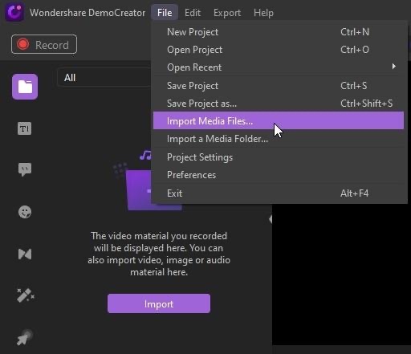Image resolution: width=411 pixels, height=354 pixels.
Task: Select Exit in File menu
Action: (x=279, y=193)
